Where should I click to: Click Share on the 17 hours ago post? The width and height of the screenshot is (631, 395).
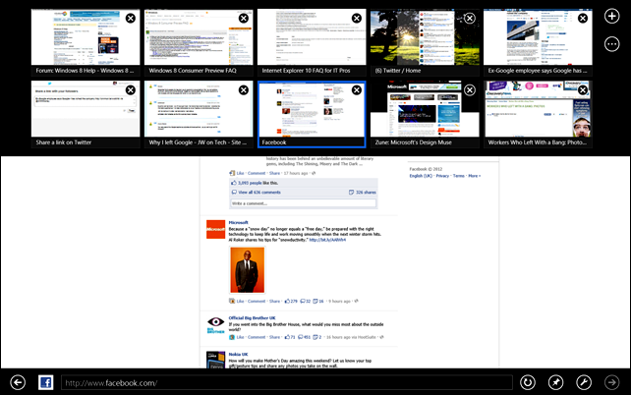tap(274, 173)
